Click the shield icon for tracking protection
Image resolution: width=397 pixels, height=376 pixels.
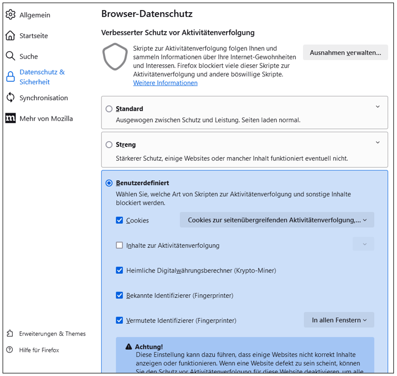pos(115,57)
